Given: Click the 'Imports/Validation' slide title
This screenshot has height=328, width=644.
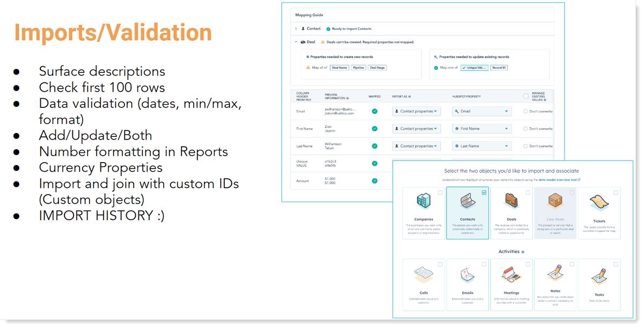Looking at the screenshot, I should coord(113,33).
